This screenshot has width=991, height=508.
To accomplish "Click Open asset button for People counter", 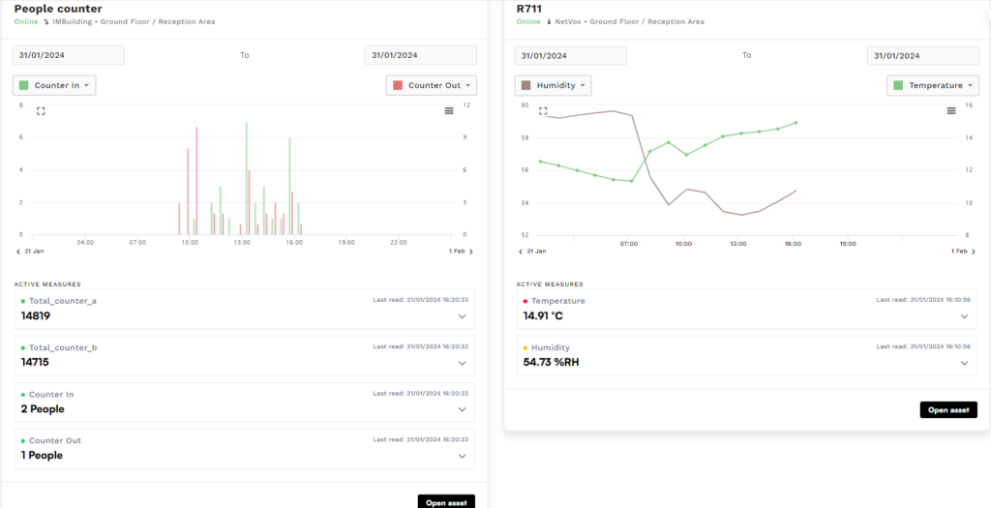I will pos(446,502).
